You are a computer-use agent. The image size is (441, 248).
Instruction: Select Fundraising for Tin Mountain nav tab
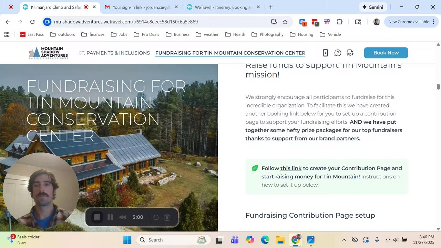230,53
